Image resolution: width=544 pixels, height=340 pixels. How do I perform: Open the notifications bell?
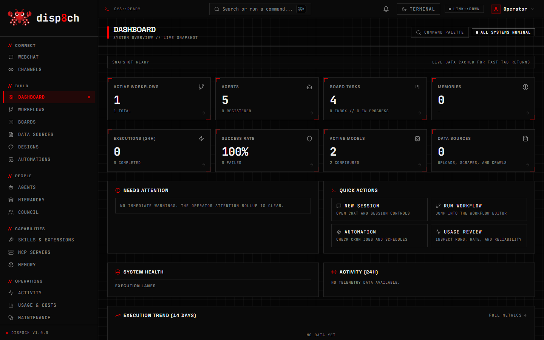tap(386, 9)
